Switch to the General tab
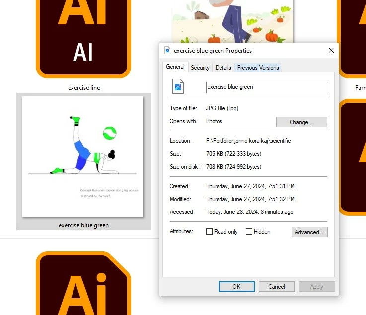Viewport: 366px width, 315px height. [x=175, y=67]
